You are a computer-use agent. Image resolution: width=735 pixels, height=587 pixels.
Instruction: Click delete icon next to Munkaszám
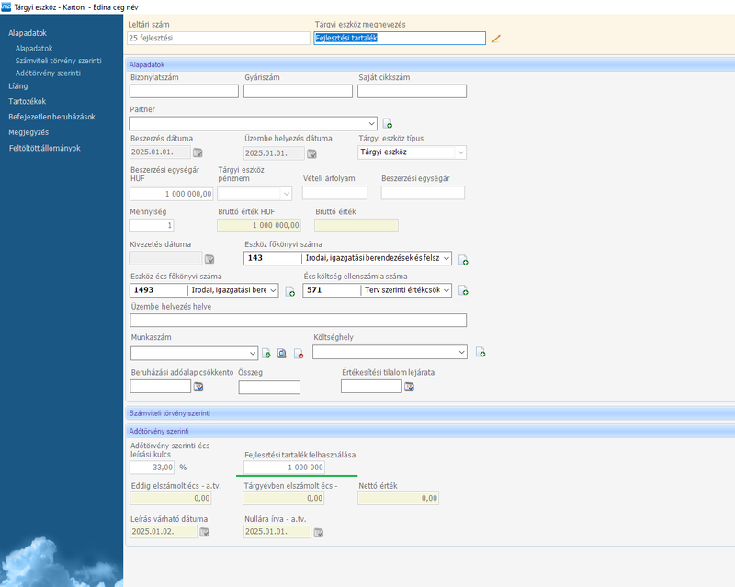299,353
